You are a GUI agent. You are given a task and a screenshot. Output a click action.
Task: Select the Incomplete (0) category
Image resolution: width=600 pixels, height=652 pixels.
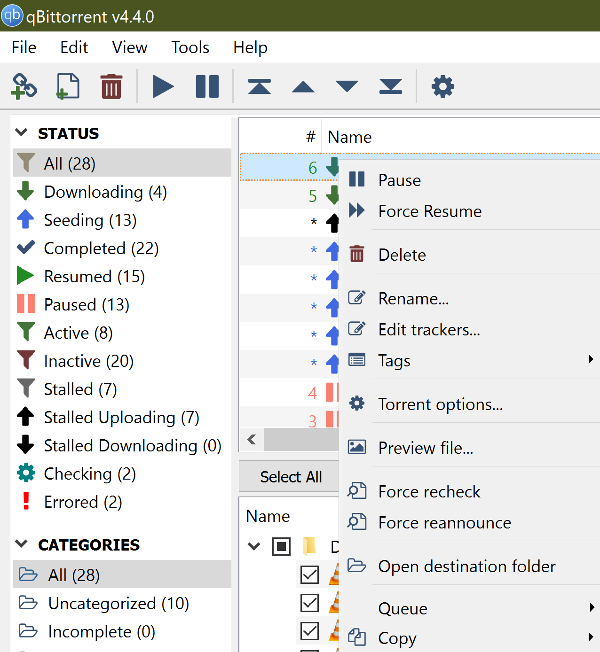122,631
